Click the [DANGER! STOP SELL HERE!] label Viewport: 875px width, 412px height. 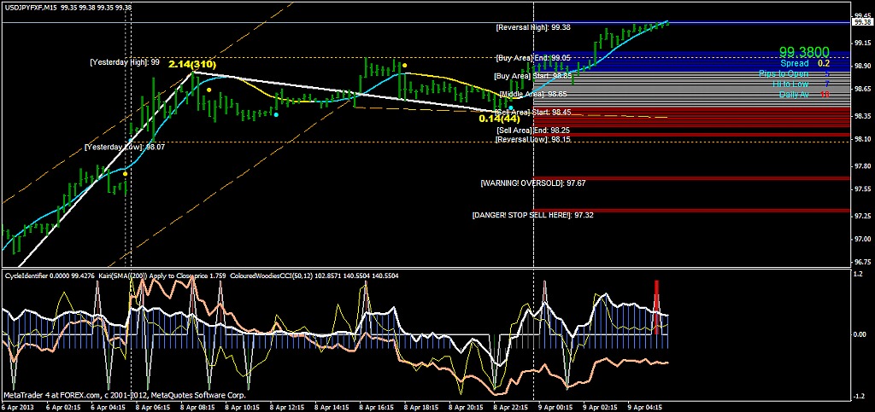pos(520,215)
